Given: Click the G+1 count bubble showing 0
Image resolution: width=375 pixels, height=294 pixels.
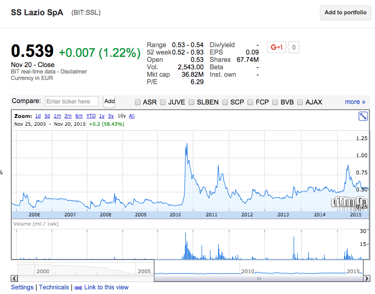Looking at the screenshot, I should click(294, 47).
